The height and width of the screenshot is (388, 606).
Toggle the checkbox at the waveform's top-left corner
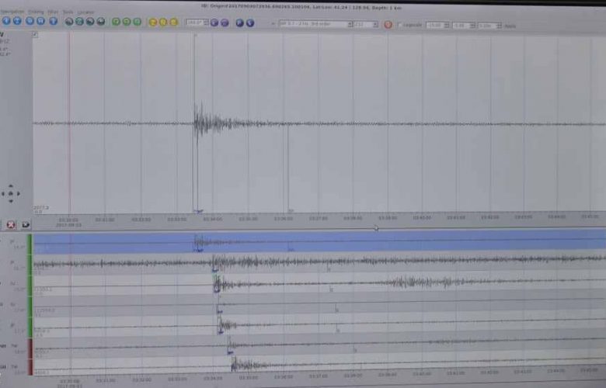coord(36,35)
